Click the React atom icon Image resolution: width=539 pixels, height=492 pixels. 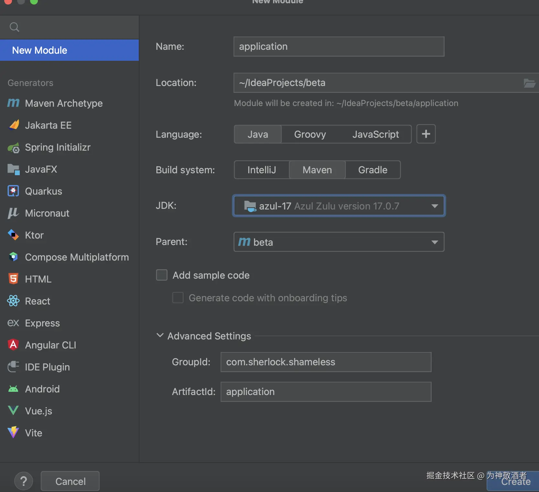[13, 301]
